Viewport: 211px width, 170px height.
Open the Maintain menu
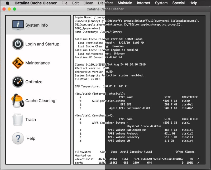click(125, 3)
